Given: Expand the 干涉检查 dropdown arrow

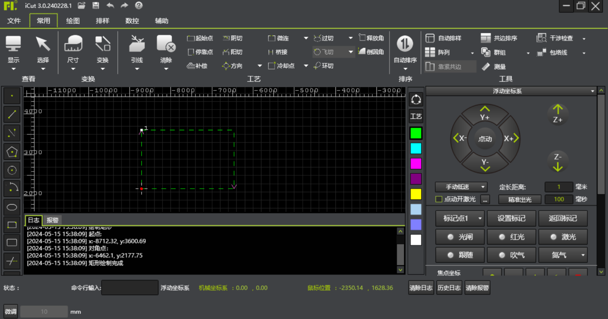Looking at the screenshot, I should tap(584, 39).
